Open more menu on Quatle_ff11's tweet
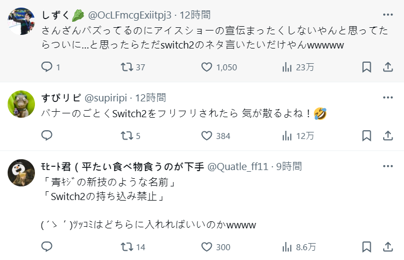Image resolution: width=404 pixels, height=260 pixels. pos(388,166)
